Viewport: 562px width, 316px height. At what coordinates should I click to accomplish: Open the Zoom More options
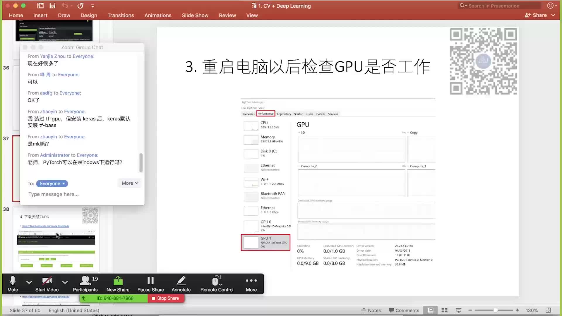pos(251,284)
